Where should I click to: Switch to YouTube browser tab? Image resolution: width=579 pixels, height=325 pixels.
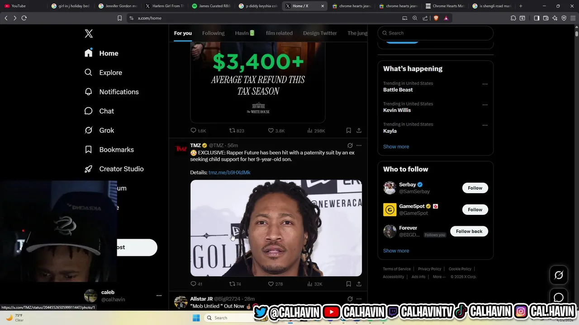coord(23,6)
